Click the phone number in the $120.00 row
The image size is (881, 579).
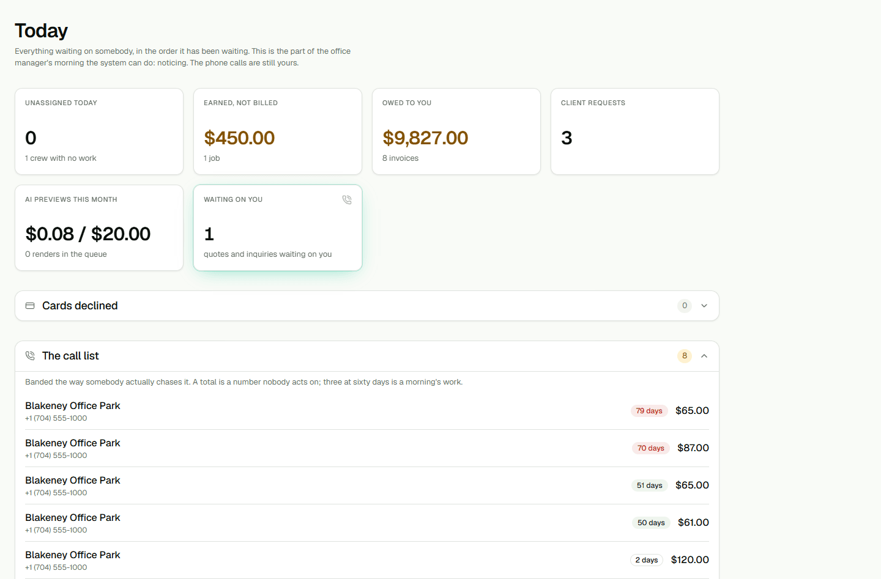pyautogui.click(x=56, y=567)
